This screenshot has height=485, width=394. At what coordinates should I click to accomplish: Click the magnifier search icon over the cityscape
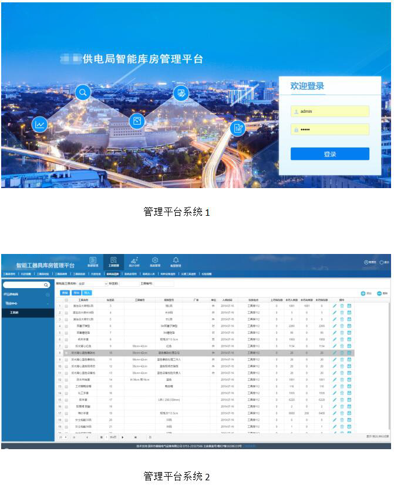(x=83, y=92)
